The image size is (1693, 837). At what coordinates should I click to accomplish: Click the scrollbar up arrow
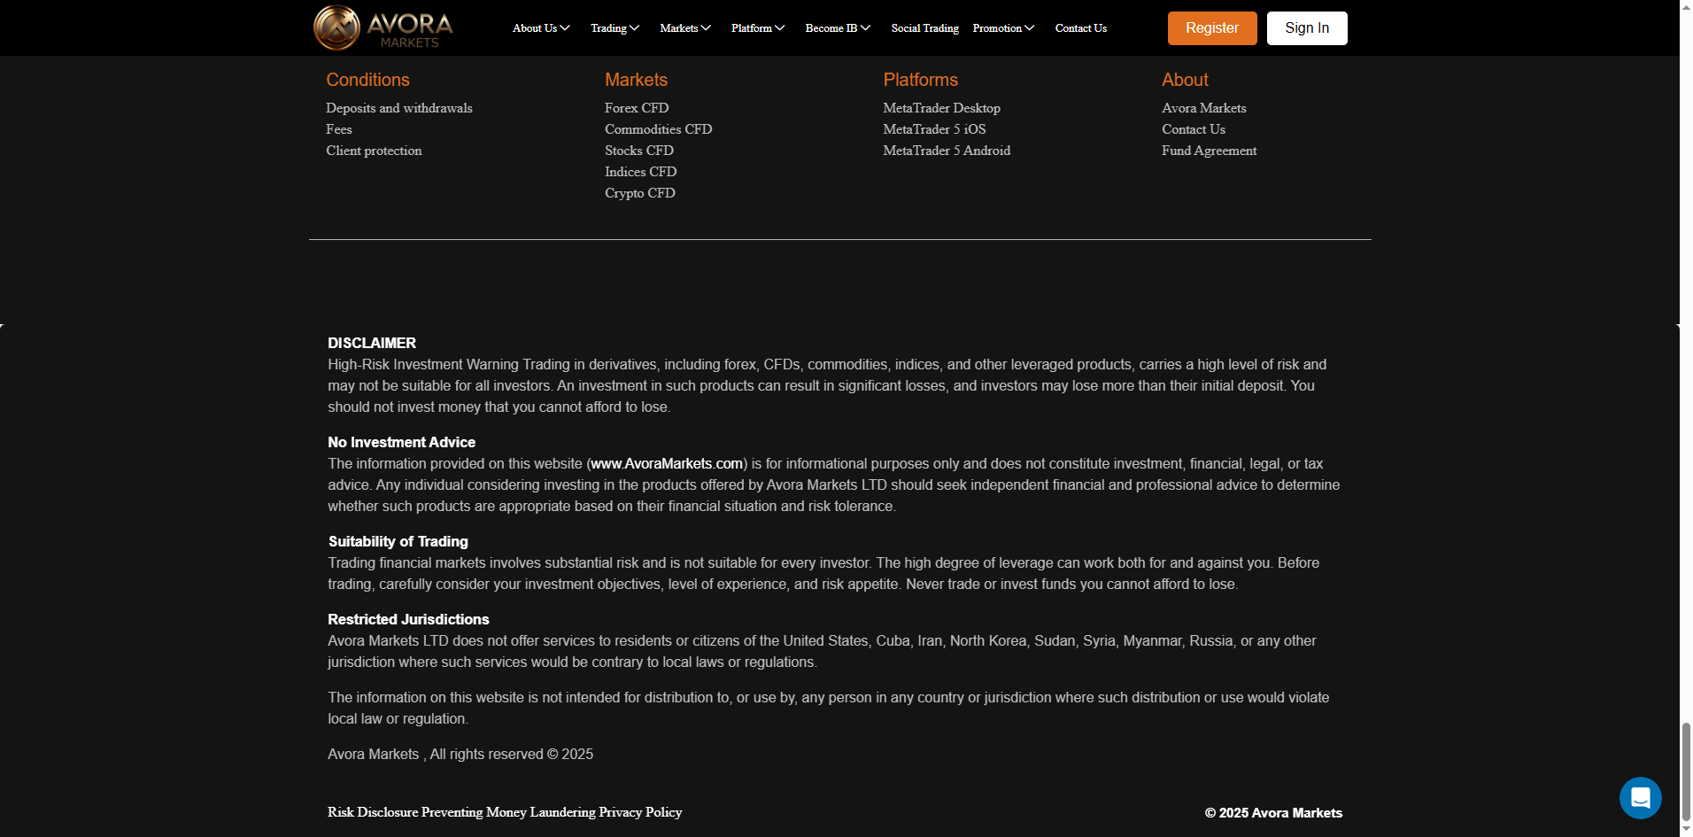[x=1686, y=6]
